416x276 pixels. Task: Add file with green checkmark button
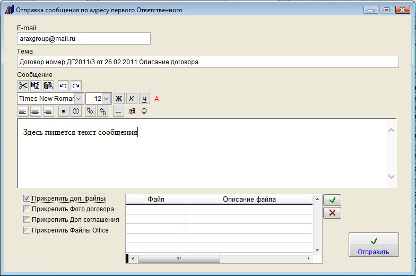(332, 200)
